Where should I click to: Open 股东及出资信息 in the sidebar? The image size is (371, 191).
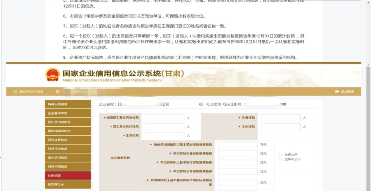(x=68, y=122)
